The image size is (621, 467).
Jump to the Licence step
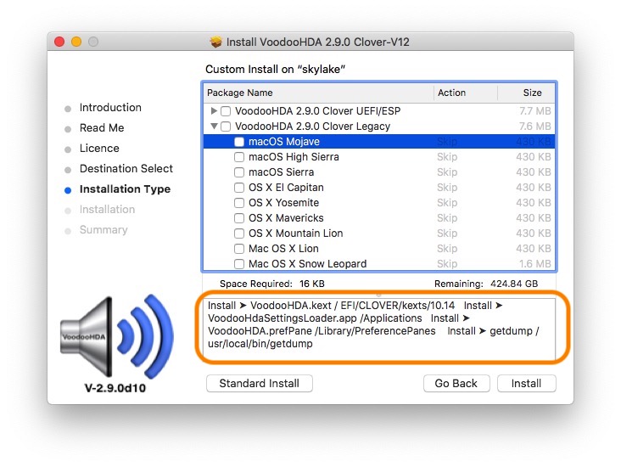click(99, 149)
